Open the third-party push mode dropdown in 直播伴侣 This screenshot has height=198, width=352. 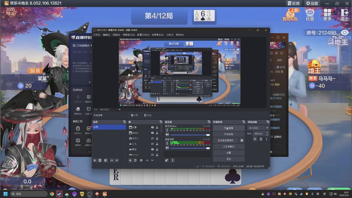coord(82,45)
